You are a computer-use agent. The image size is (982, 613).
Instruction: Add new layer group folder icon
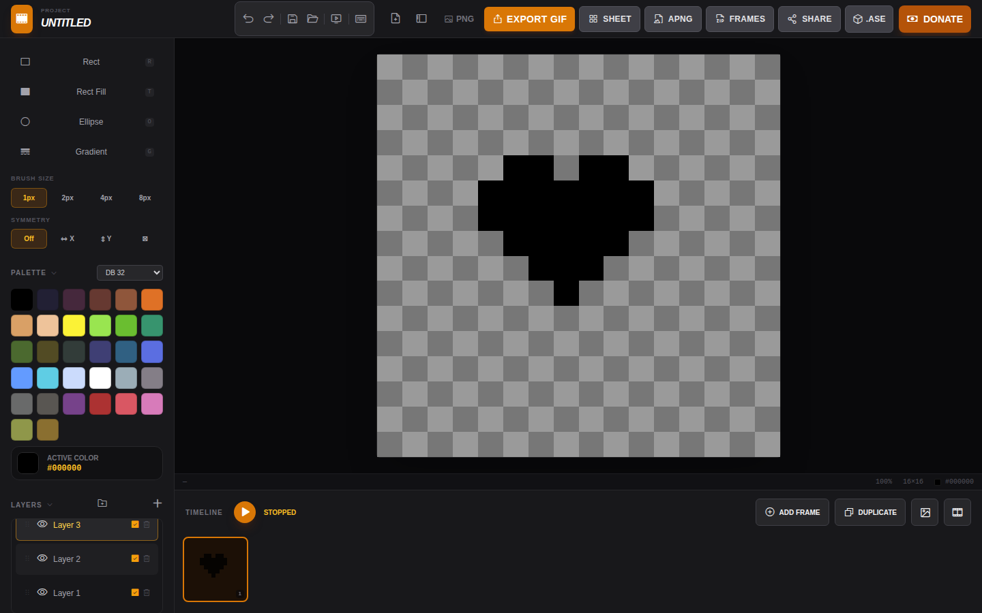click(x=102, y=503)
